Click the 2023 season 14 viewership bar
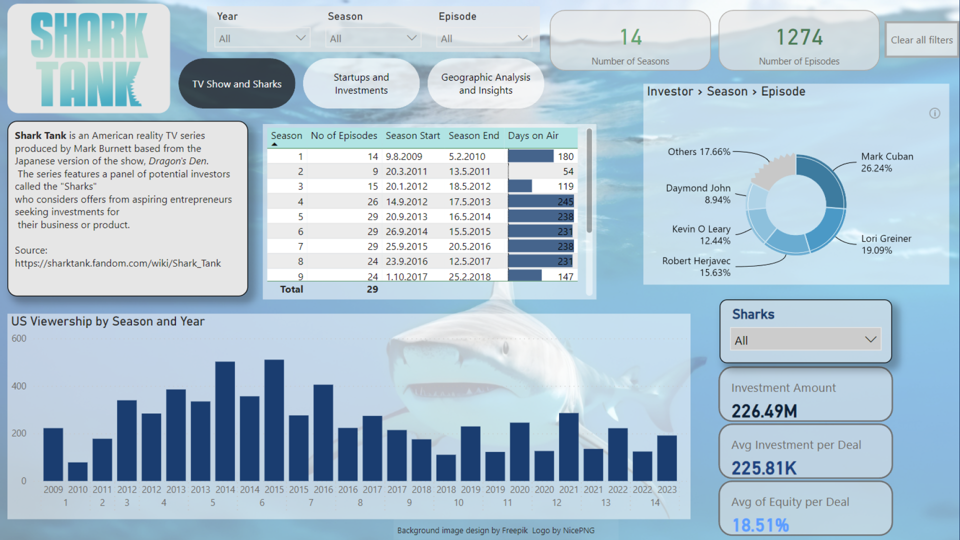Screen dimensions: 960x540 click(x=667, y=458)
